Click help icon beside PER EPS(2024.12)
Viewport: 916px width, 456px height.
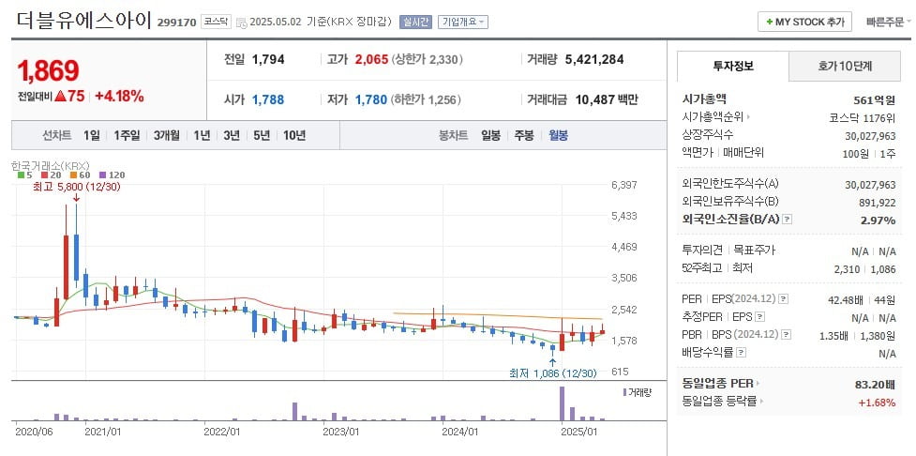pyautogui.click(x=784, y=298)
